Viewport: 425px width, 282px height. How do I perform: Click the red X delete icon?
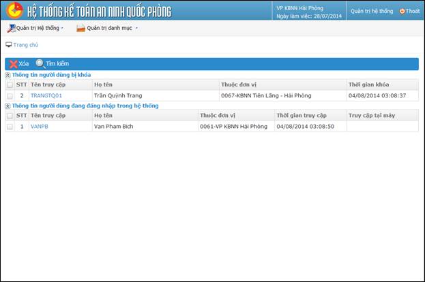click(x=13, y=64)
